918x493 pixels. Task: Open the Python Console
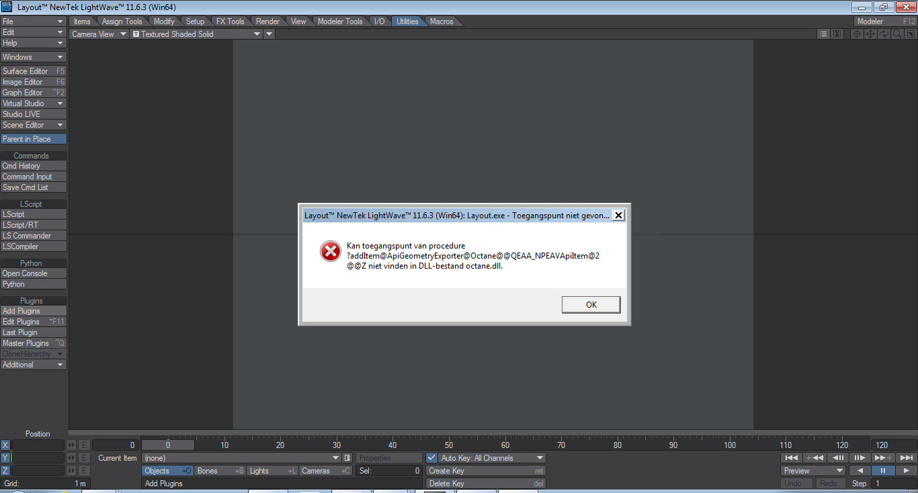34,273
